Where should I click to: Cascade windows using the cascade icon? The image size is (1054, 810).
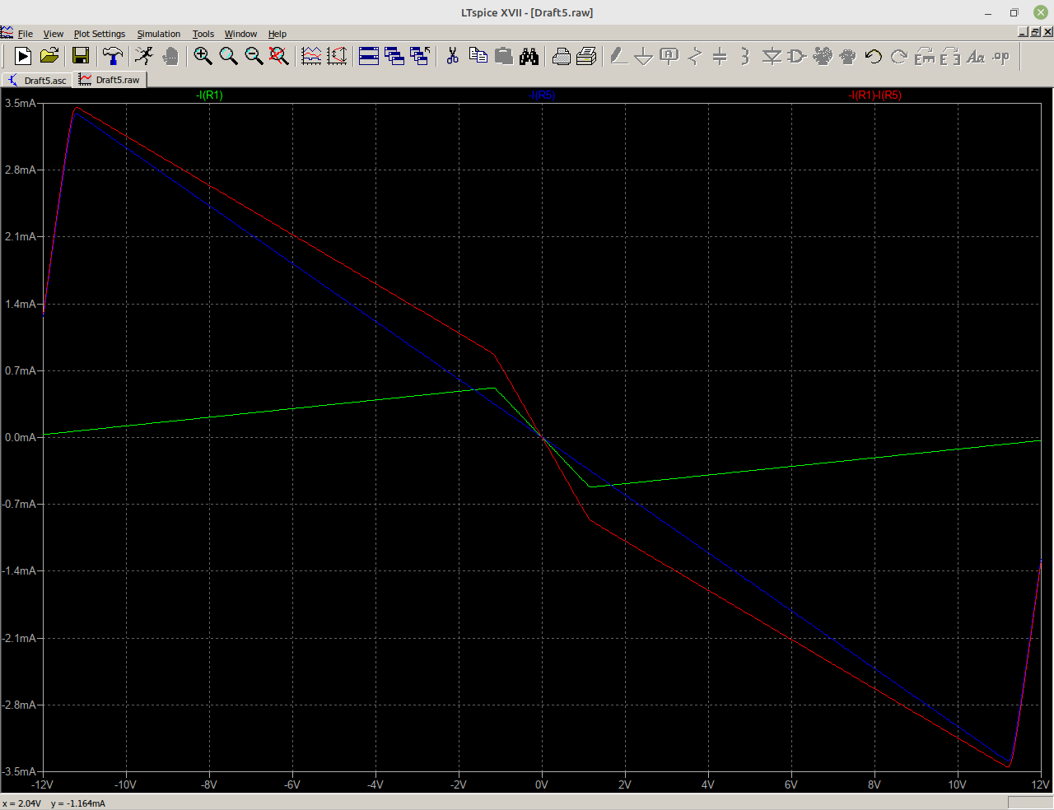[394, 56]
